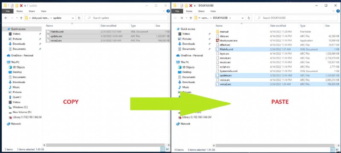Click the Help icon in the DOUKYUUSEI window
The image size is (341, 153).
[x=338, y=11]
